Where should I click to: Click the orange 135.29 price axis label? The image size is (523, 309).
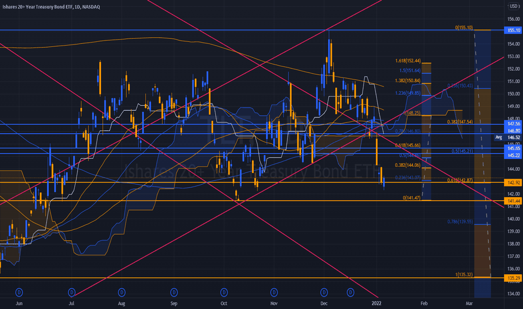pyautogui.click(x=513, y=278)
